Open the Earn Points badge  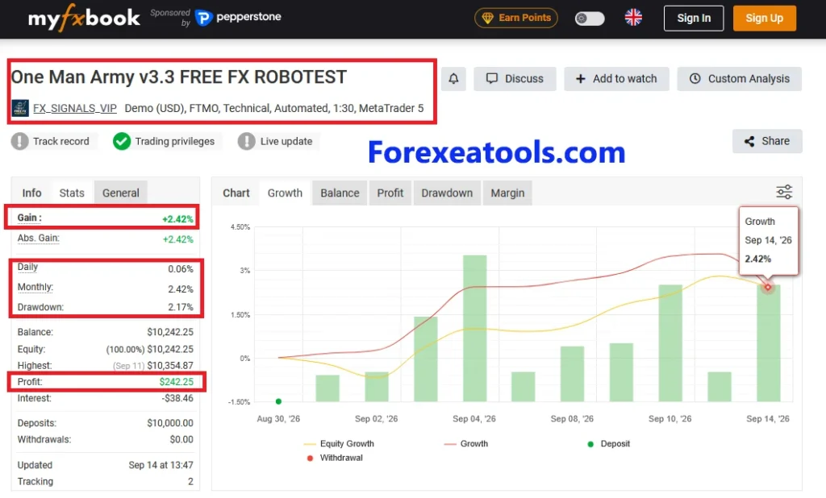[515, 18]
